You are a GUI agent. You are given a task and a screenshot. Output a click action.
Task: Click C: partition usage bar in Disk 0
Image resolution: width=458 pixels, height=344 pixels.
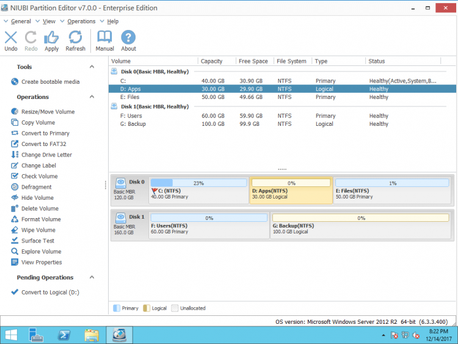click(198, 183)
